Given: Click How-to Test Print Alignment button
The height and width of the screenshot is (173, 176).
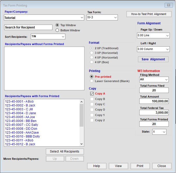Looking at the screenshot, I should point(149,14).
